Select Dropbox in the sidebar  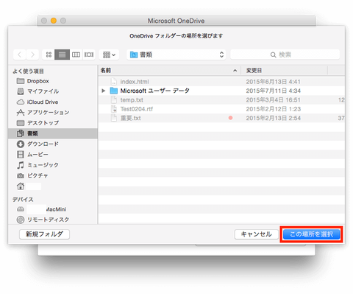point(53,81)
